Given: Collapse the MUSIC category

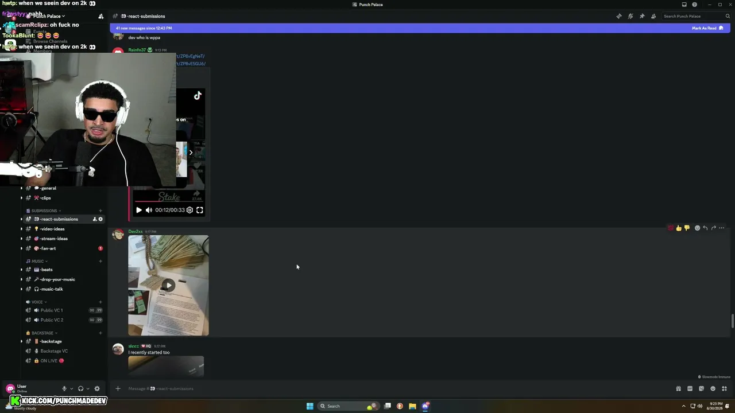Looking at the screenshot, I should [37, 261].
